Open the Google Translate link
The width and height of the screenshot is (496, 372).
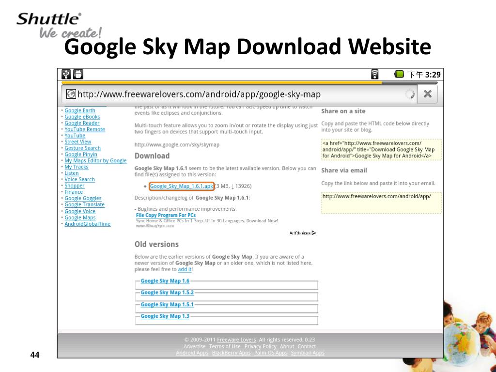(84, 205)
